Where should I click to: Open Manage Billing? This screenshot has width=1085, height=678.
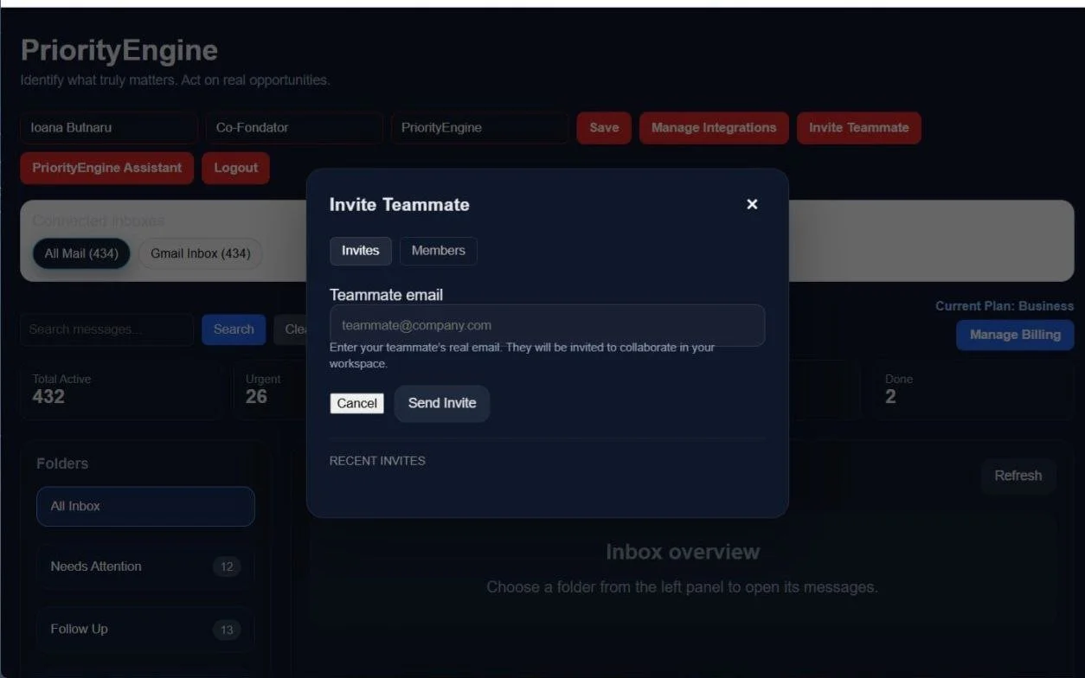click(x=1015, y=335)
